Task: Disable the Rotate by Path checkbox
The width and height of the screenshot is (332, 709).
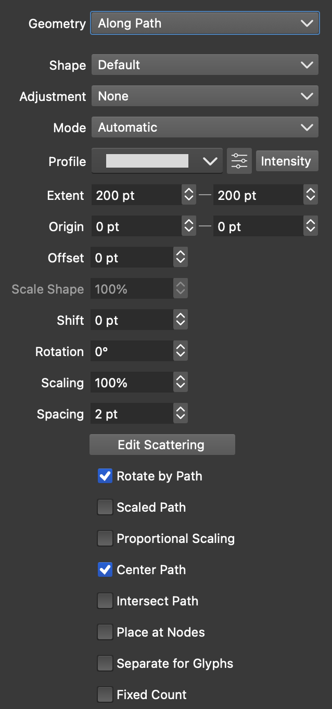Action: [x=105, y=476]
